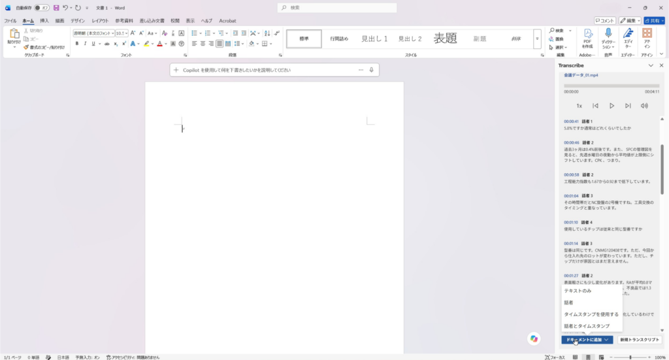Switch to Read Mode view in status bar
The image size is (669, 360).
575,357
